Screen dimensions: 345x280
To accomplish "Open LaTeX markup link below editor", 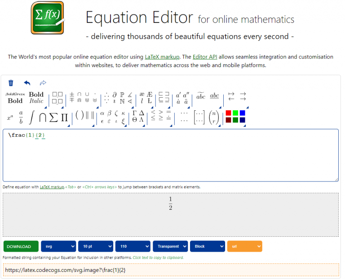I will pyautogui.click(x=52, y=187).
